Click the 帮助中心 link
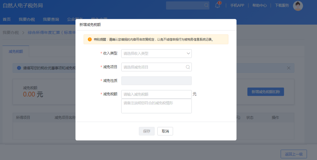 coord(259,5)
